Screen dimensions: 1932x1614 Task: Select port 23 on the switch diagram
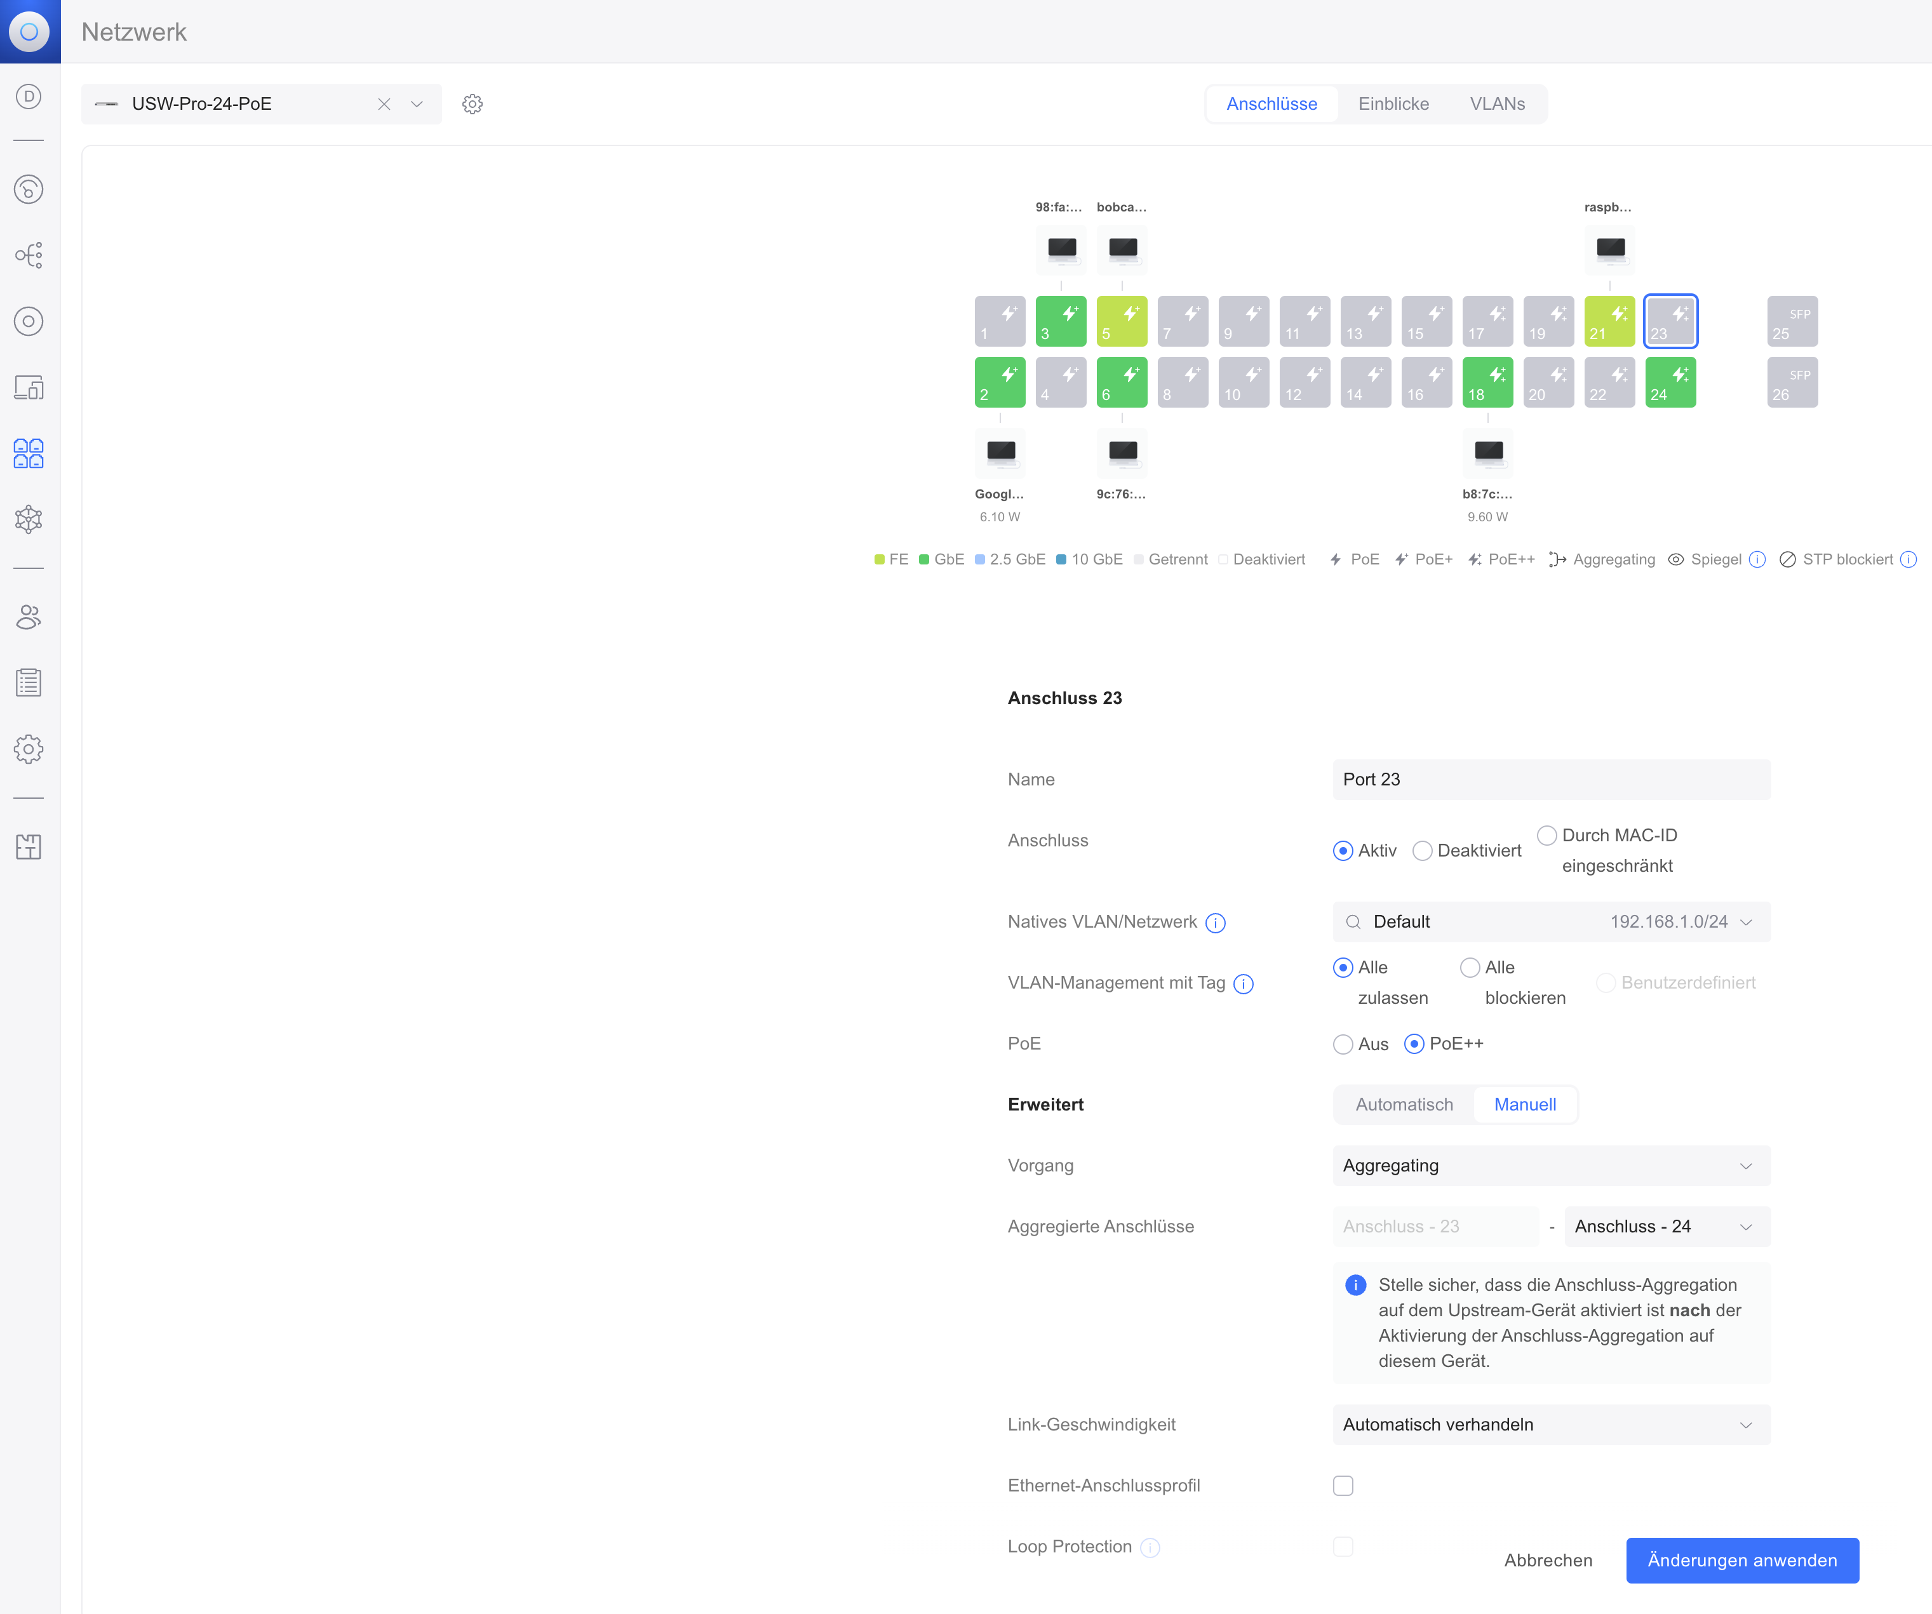pyautogui.click(x=1671, y=321)
